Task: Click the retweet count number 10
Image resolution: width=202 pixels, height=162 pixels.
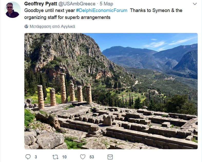Action: click(64, 157)
